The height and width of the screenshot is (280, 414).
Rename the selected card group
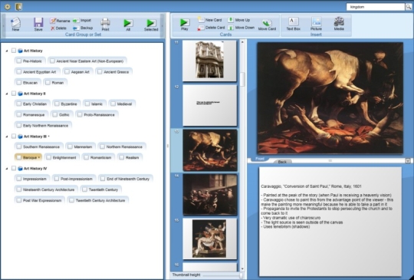(x=61, y=21)
